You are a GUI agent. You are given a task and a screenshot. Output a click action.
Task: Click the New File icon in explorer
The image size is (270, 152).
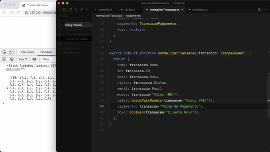coord(65,10)
